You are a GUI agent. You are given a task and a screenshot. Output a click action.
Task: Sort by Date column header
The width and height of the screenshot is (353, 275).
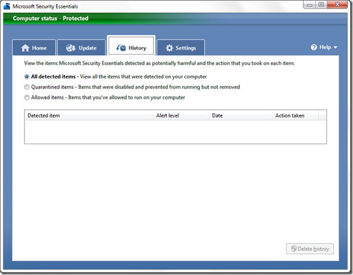(x=240, y=115)
